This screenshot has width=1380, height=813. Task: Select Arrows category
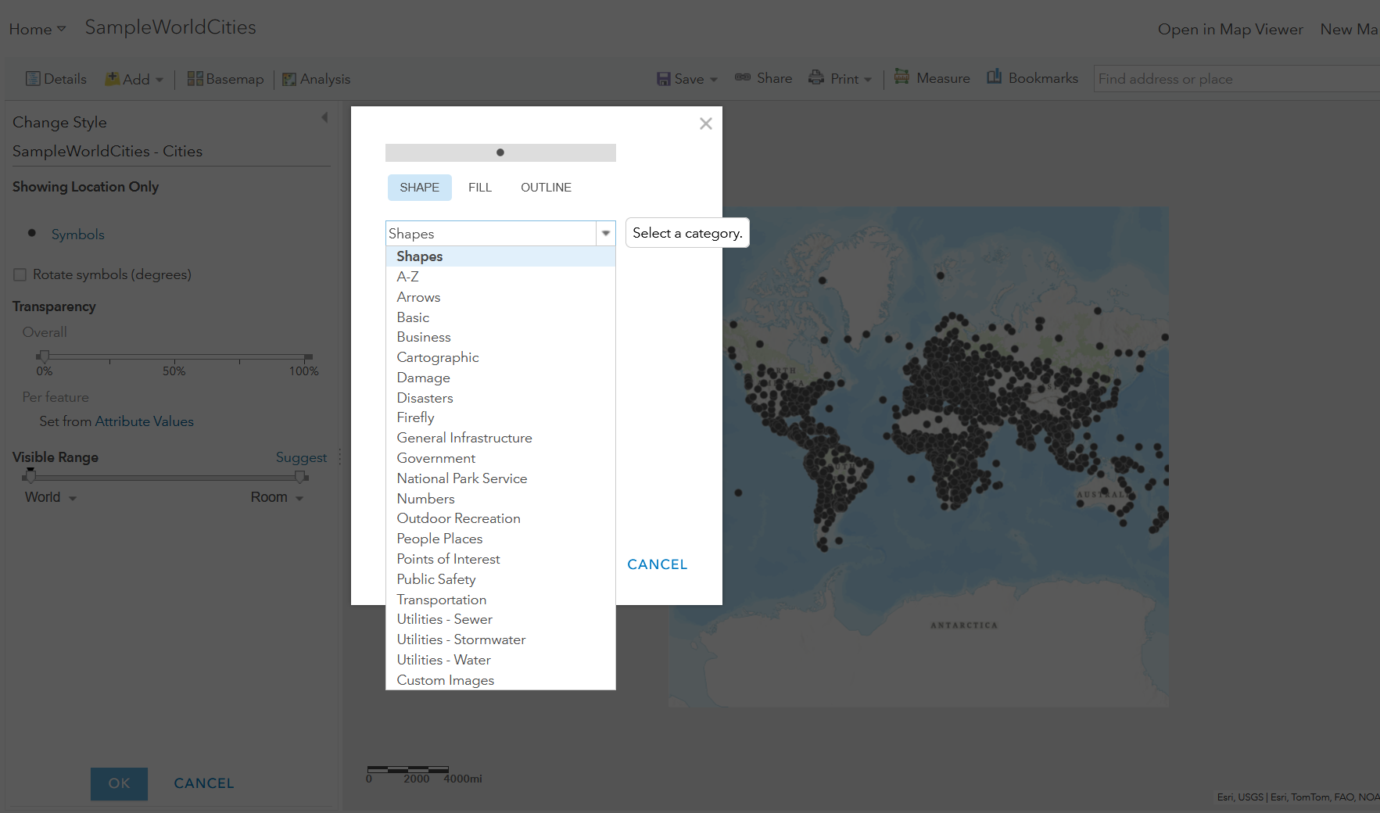coord(500,297)
